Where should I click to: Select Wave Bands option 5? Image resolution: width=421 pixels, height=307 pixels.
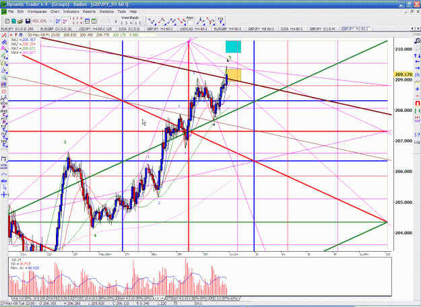[135, 23]
